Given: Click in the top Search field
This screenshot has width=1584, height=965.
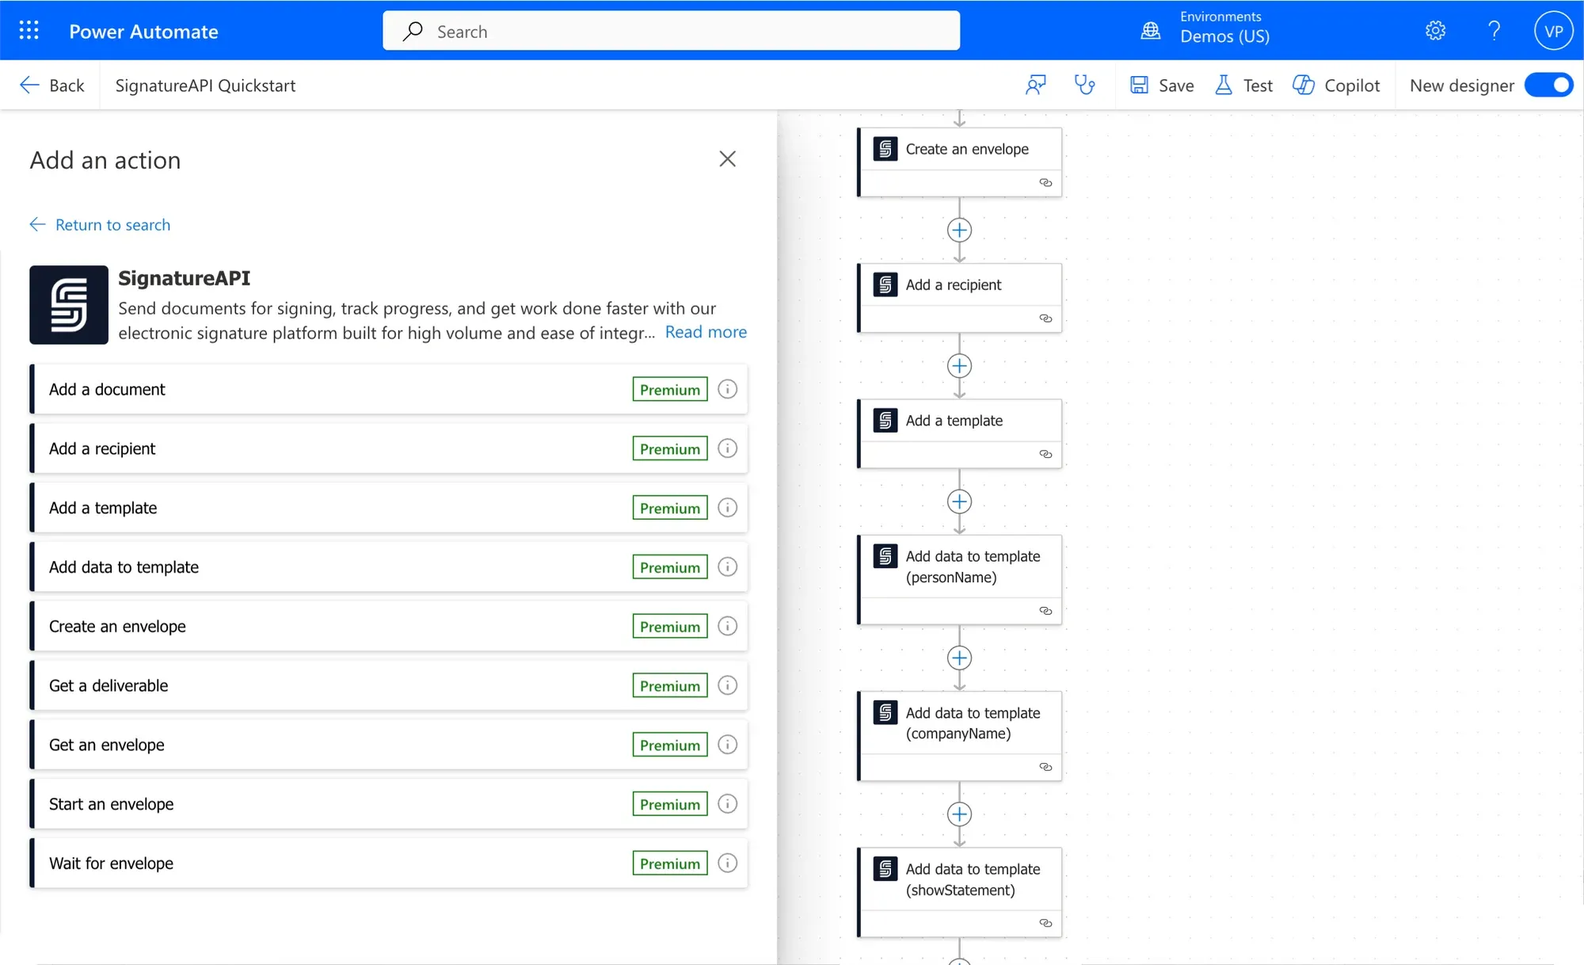Looking at the screenshot, I should point(671,31).
